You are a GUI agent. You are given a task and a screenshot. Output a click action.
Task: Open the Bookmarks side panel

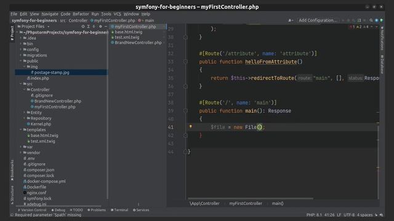tap(12, 171)
